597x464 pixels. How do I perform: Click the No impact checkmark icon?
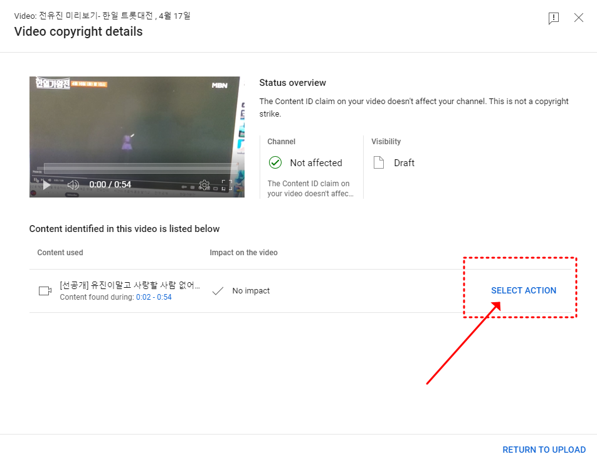click(218, 291)
